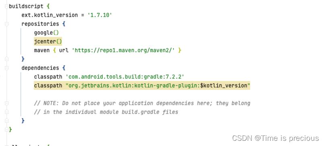Click fold end marker at brace below comment lines

tap(6, 121)
